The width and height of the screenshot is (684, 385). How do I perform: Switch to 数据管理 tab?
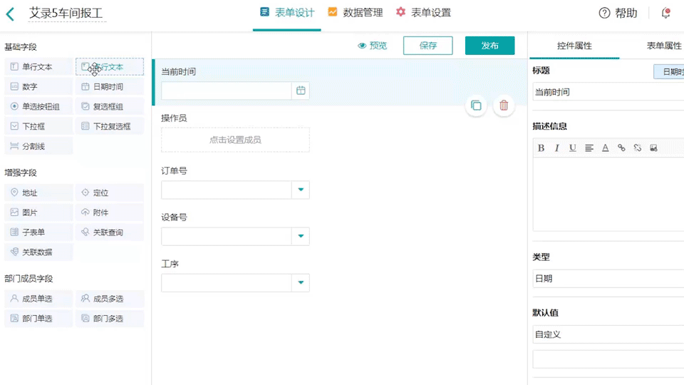point(355,13)
